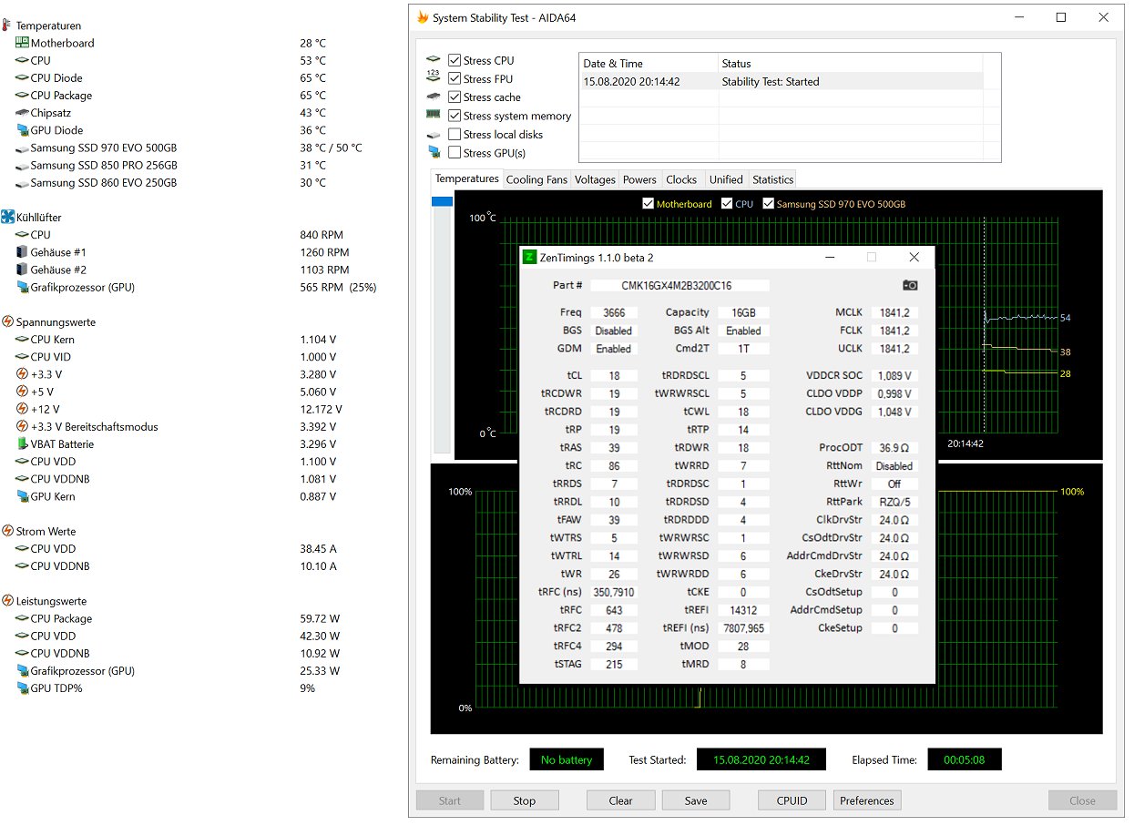Click the MCLK value 1841,2
This screenshot has width=1134, height=825.
click(894, 312)
